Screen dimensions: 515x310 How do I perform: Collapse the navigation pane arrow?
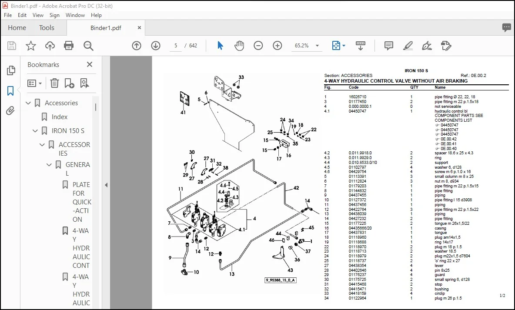[106, 185]
